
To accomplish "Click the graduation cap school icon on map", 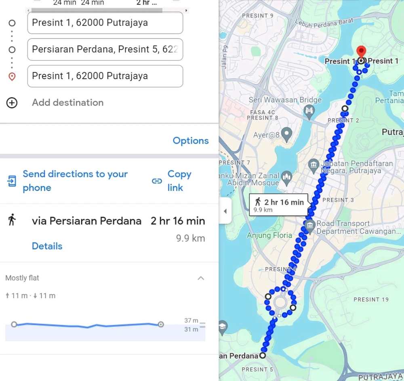I will click(x=223, y=327).
